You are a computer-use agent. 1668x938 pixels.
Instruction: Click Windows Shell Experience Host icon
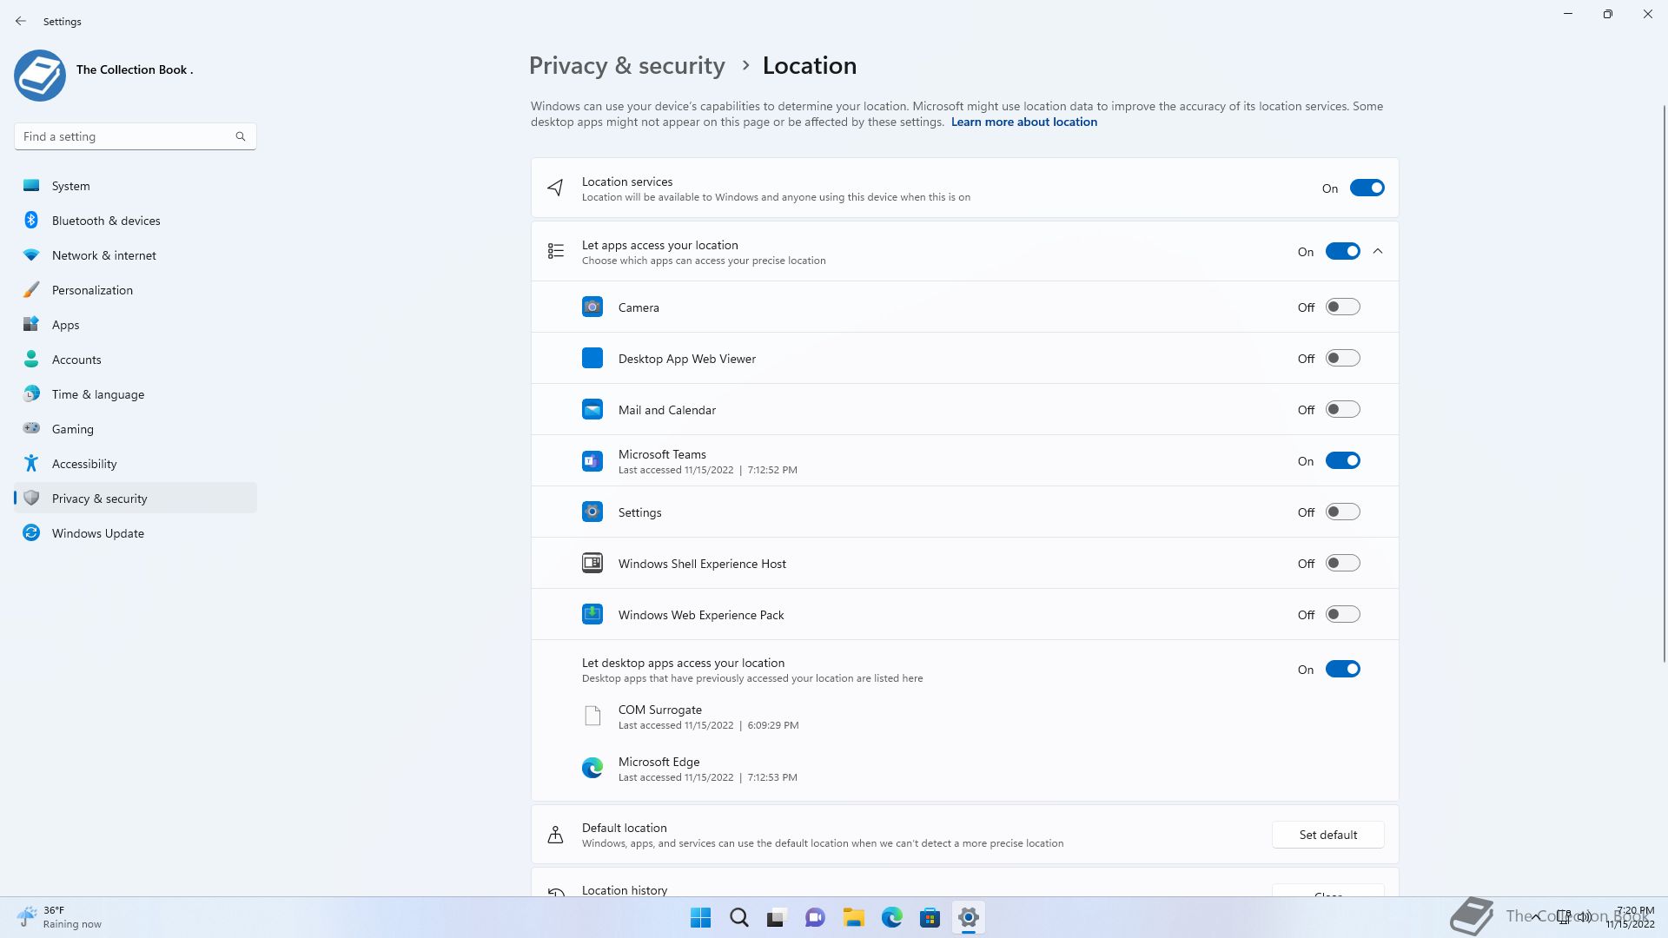[592, 563]
